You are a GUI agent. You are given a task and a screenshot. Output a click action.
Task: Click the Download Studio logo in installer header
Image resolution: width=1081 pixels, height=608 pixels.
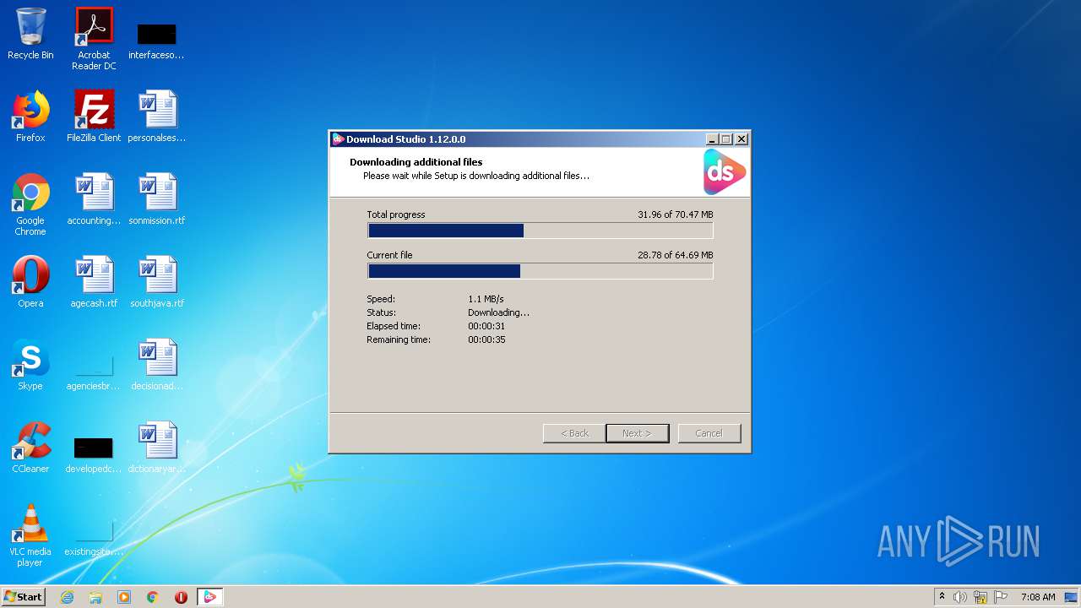(725, 172)
